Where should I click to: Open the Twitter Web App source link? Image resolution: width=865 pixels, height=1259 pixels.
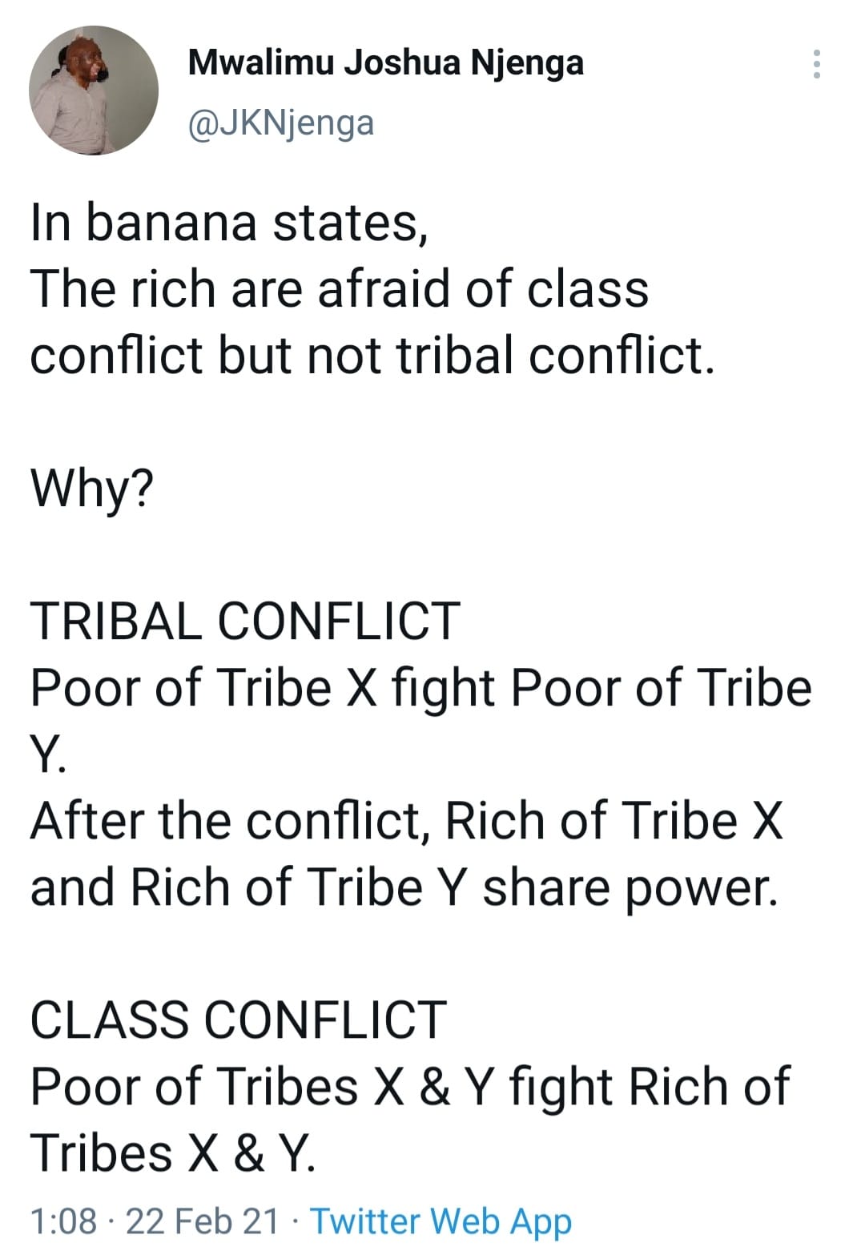(441, 1221)
